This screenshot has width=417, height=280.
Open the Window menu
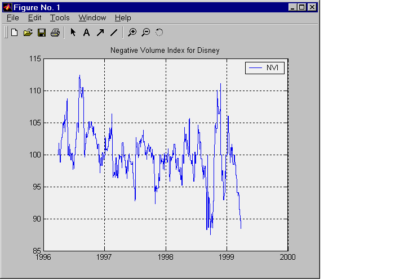coord(92,18)
